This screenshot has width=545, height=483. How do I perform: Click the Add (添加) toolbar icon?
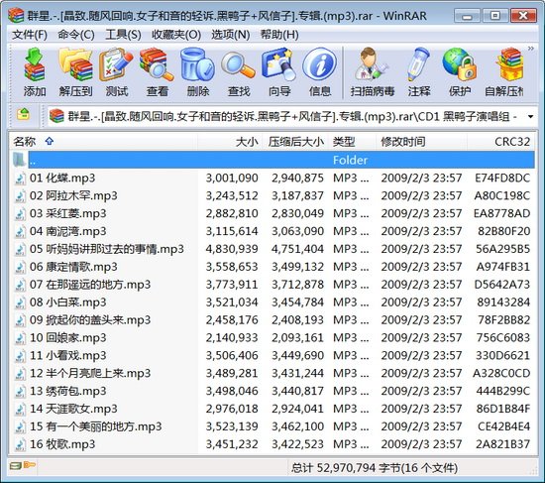pos(35,72)
